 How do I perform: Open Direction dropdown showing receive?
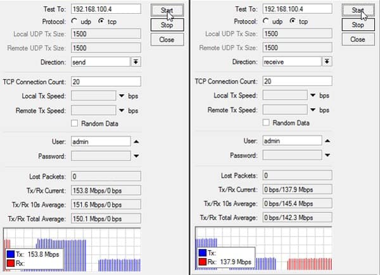[327, 61]
